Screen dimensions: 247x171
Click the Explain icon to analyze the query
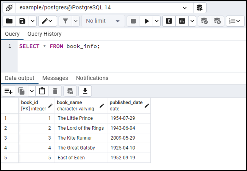click(169, 21)
